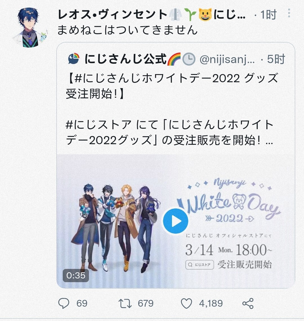Viewport: 304px width, 321px height.
Task: Tap the retweet icon showing 679 retweets
Action: pyautogui.click(x=125, y=304)
